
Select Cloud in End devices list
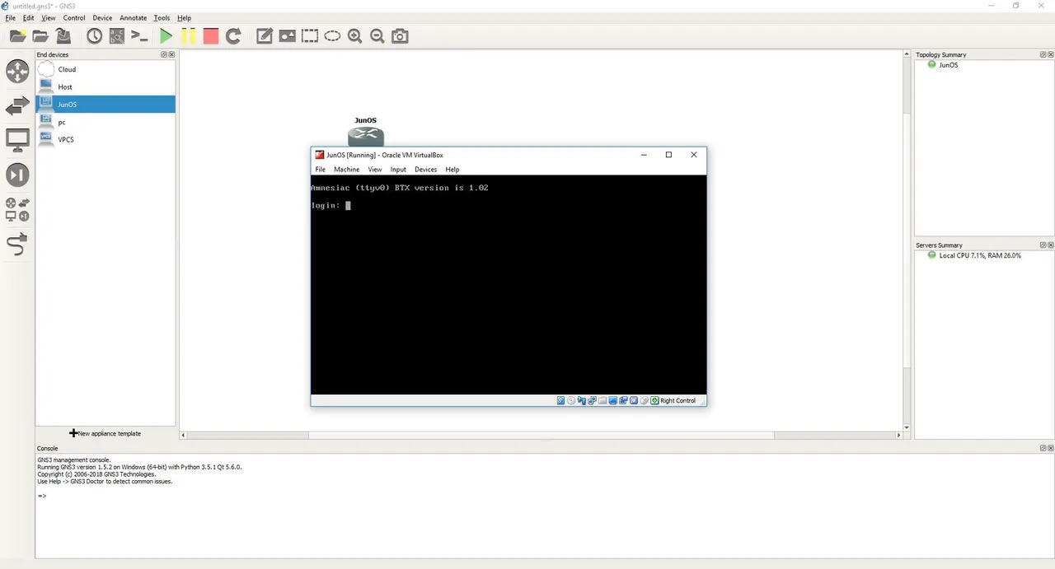pyautogui.click(x=105, y=69)
